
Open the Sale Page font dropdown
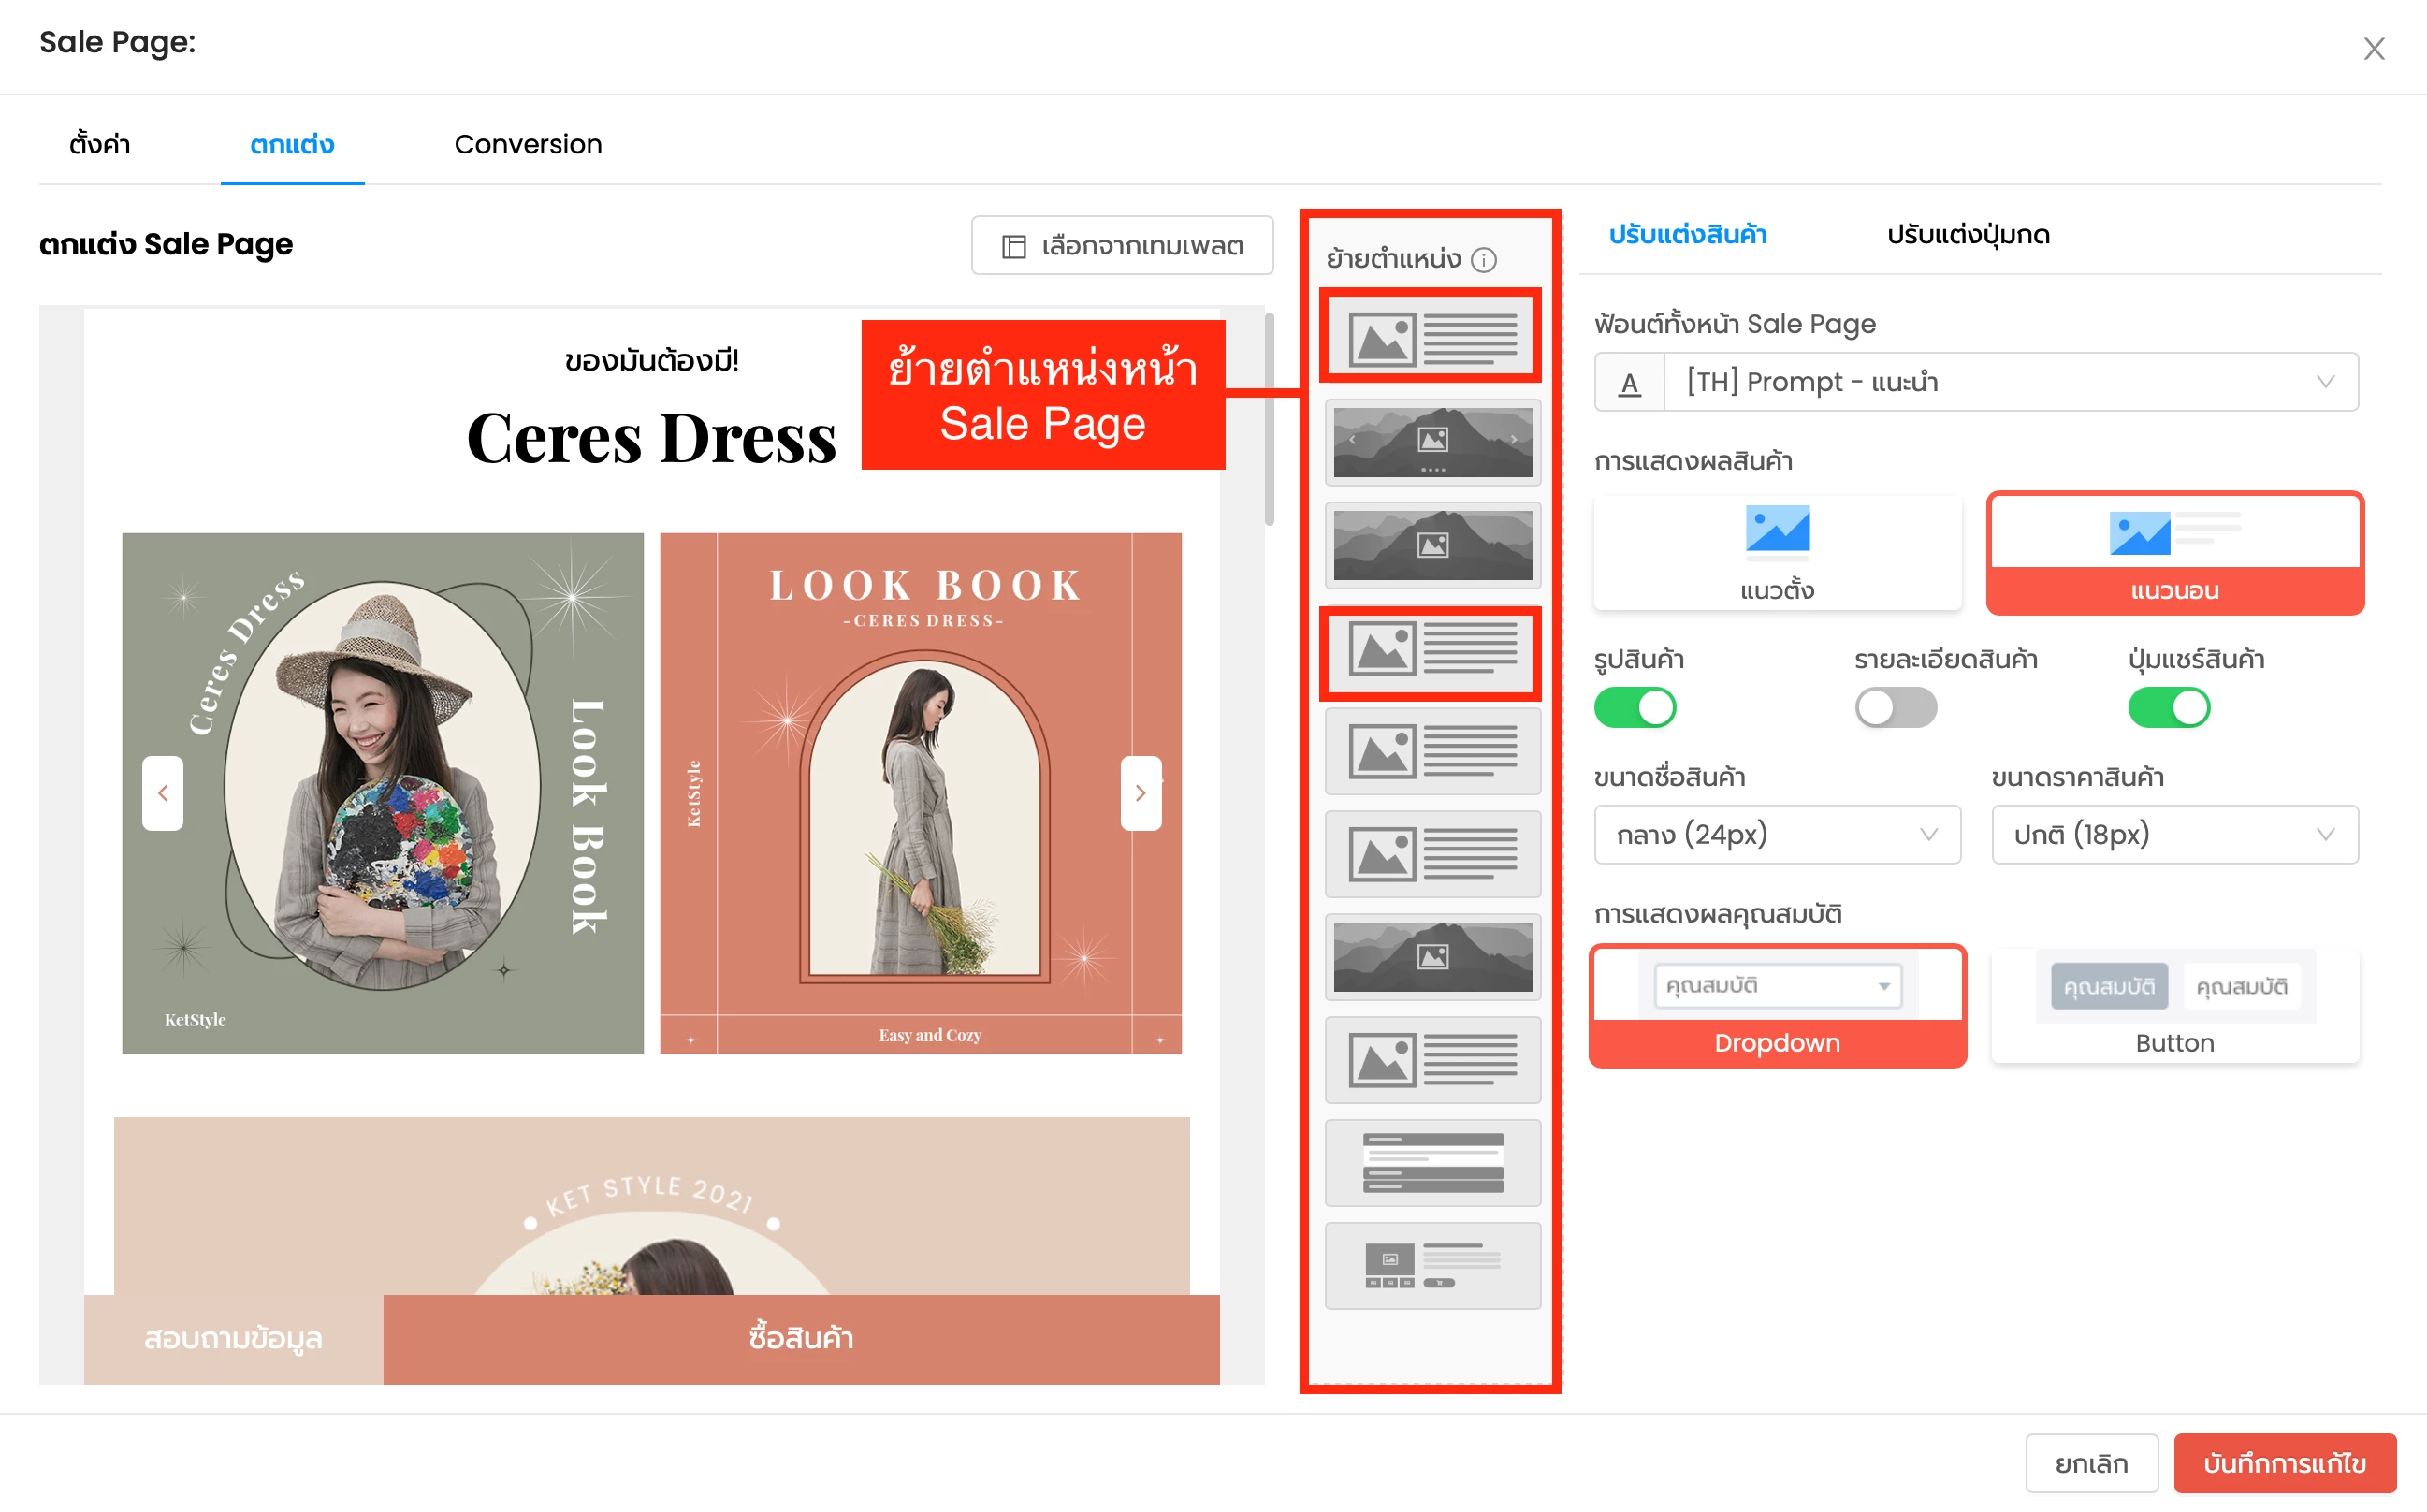point(2010,382)
